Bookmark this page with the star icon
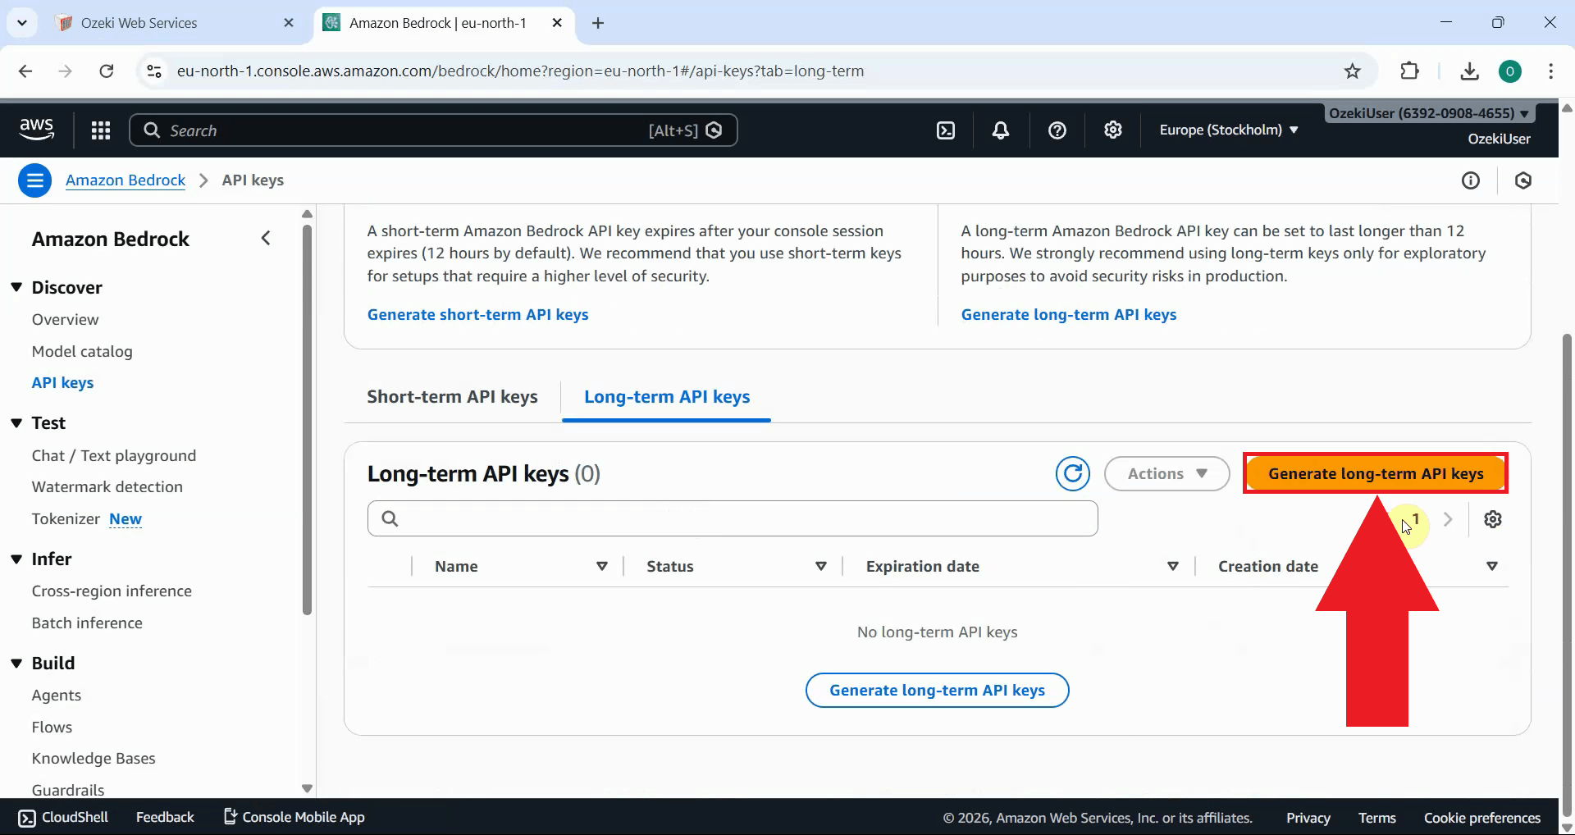This screenshot has width=1575, height=835. (1353, 71)
